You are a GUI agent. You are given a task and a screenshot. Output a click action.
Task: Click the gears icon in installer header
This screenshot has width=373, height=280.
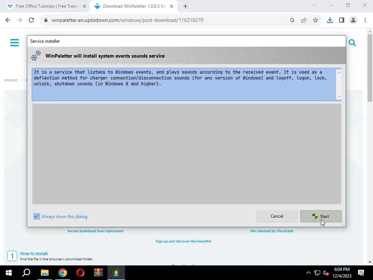pyautogui.click(x=36, y=55)
